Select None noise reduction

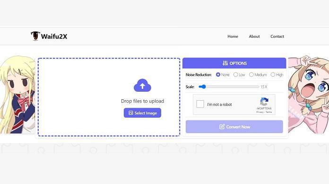pos(218,74)
